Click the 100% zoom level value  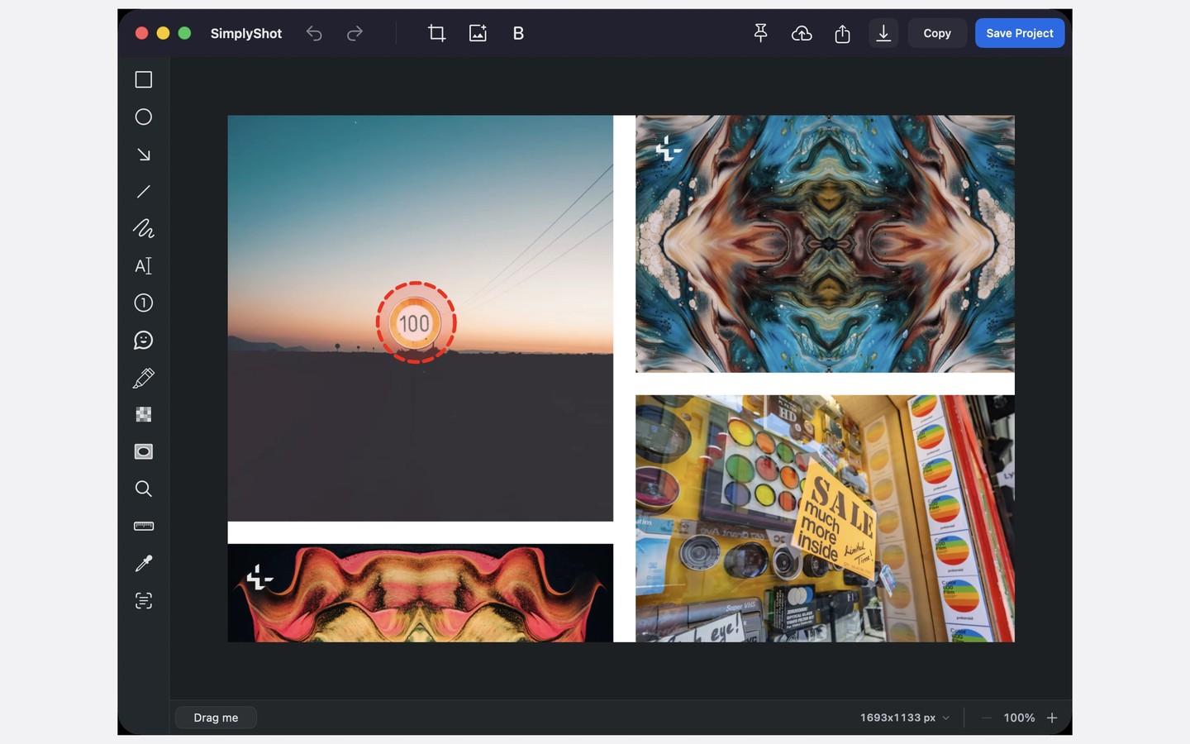[x=1019, y=718]
